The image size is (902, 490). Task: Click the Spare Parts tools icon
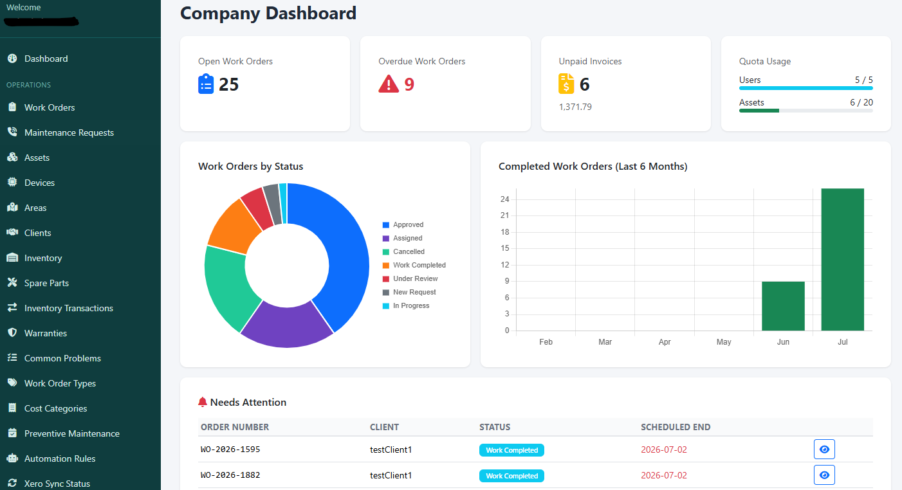12,283
